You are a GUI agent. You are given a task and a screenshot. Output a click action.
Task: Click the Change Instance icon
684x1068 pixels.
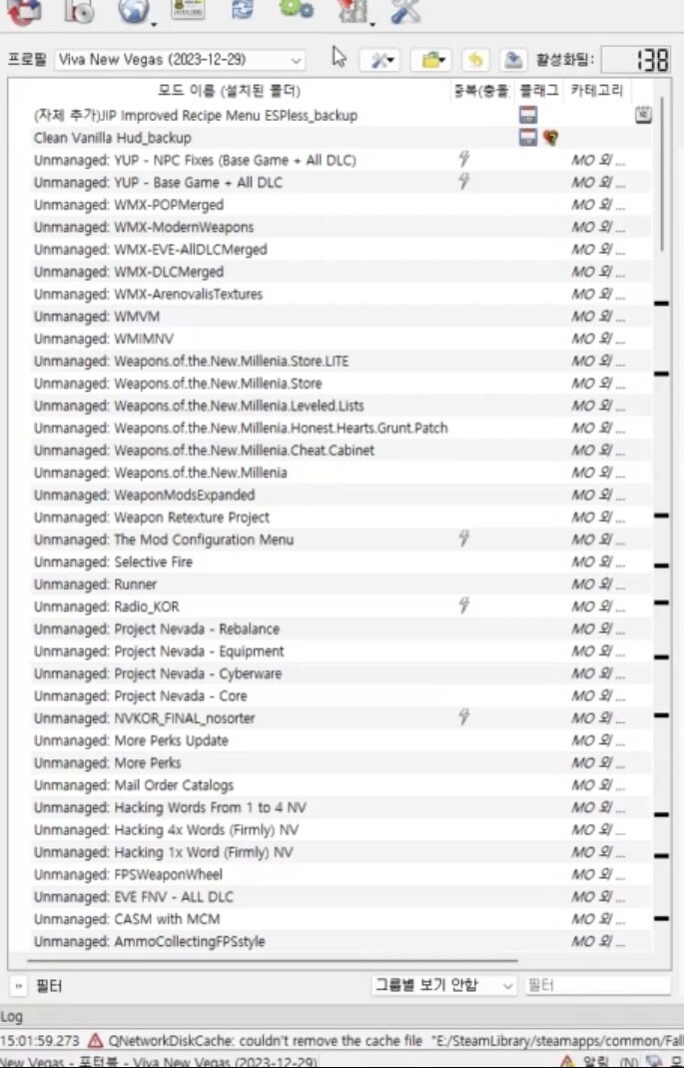(x=24, y=10)
